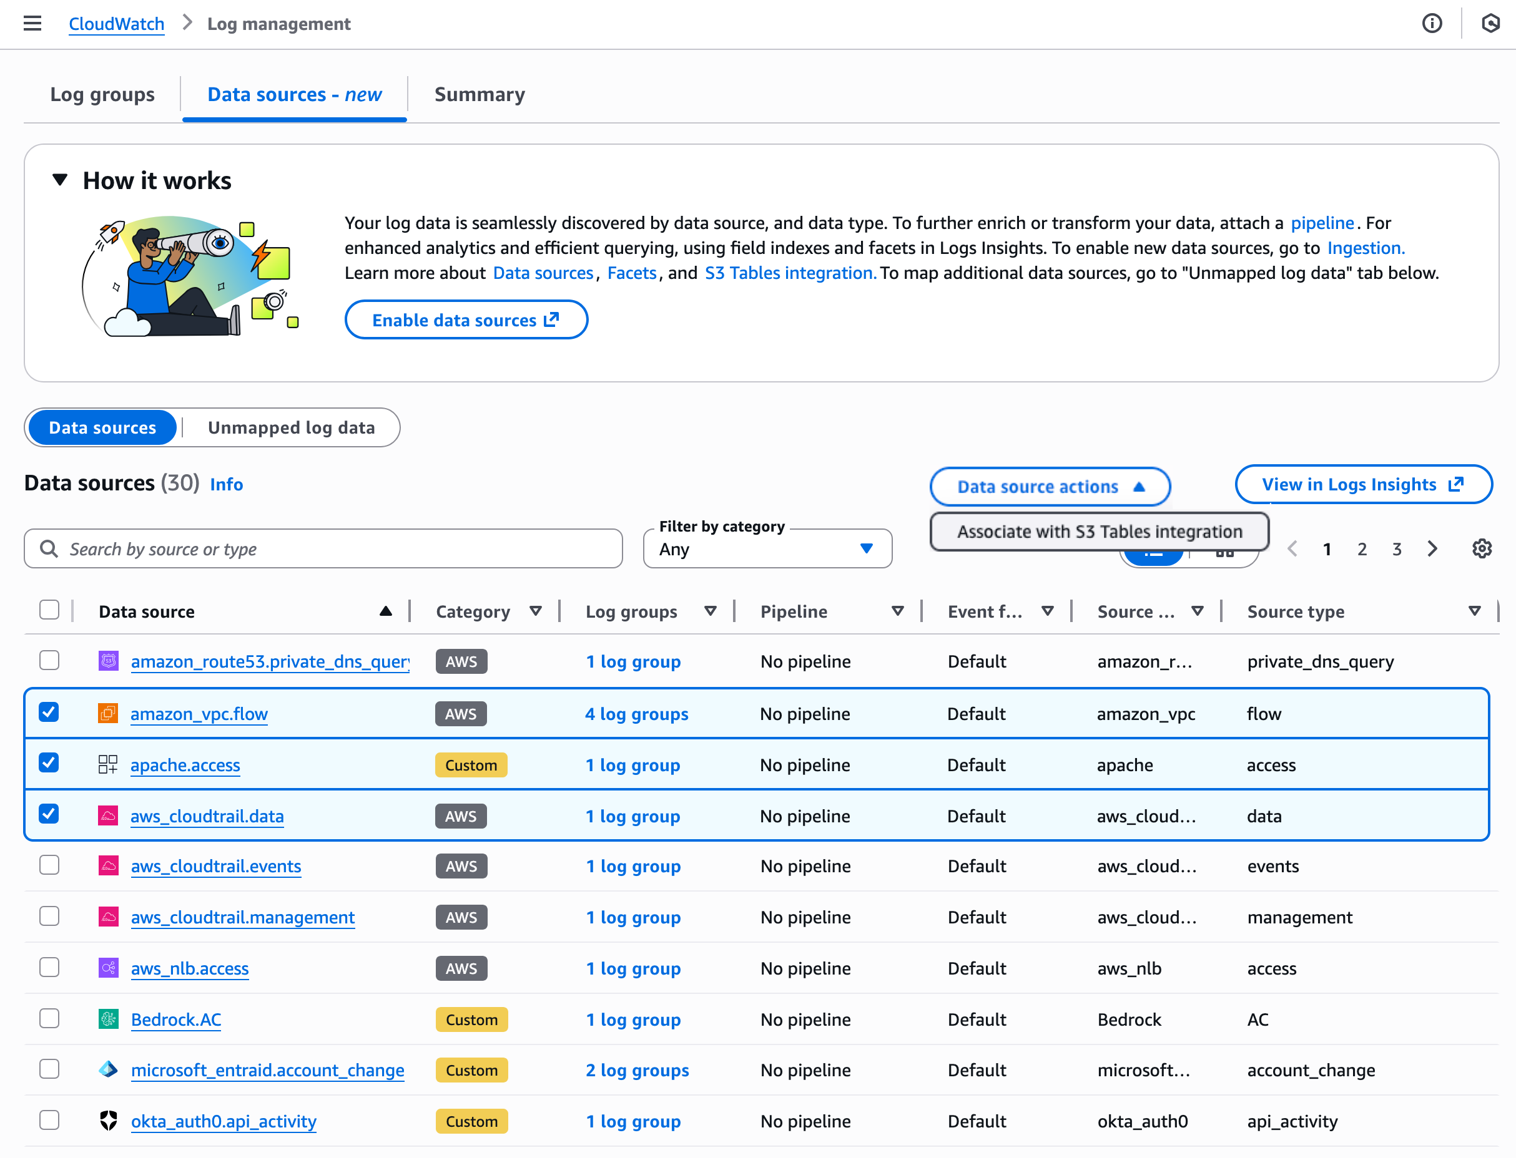
Task: Click Enable data sources button
Action: coord(466,320)
